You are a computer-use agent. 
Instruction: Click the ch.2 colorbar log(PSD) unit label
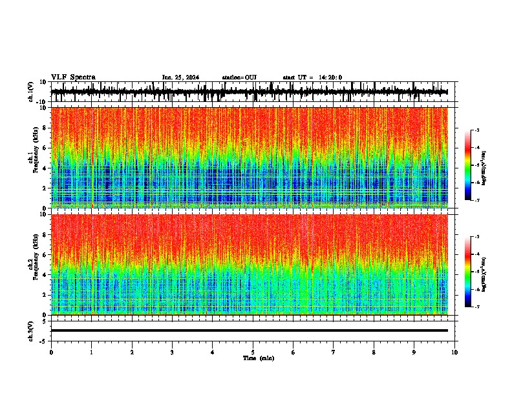coord(484,274)
